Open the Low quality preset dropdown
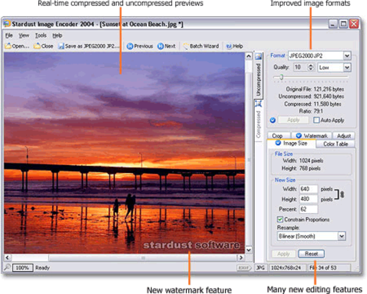The height and width of the screenshot is (294, 367). [x=347, y=67]
